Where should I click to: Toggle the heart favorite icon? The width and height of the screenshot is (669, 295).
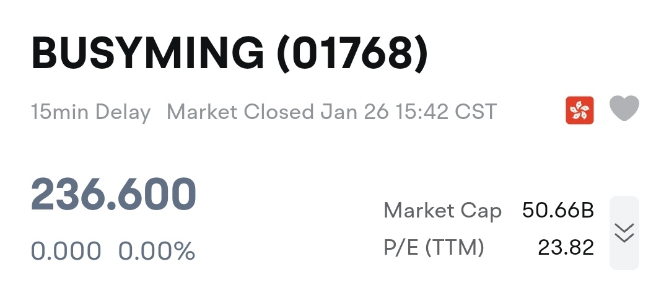click(x=624, y=110)
